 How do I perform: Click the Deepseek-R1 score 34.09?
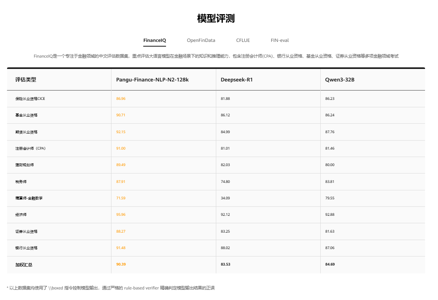tap(225, 198)
